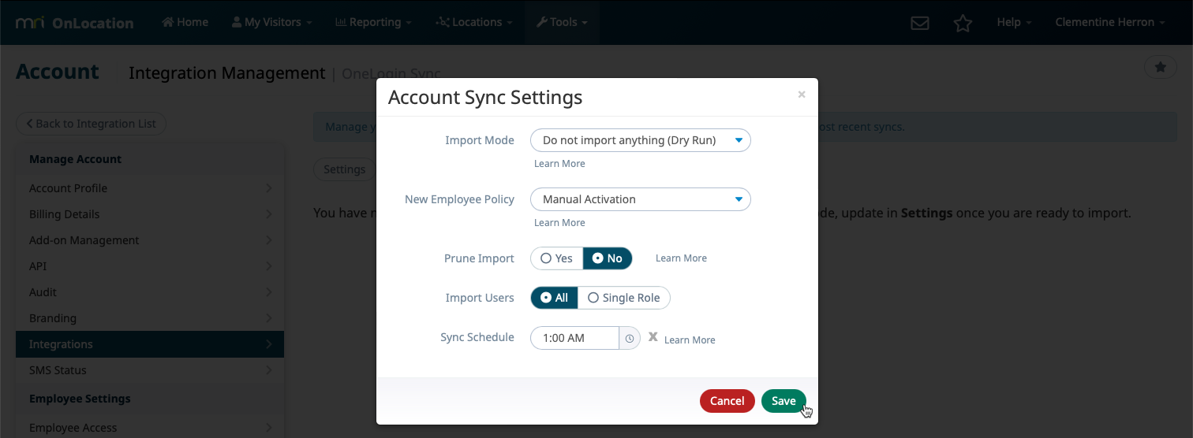Click Learn More next to Prune Import

pyautogui.click(x=681, y=258)
